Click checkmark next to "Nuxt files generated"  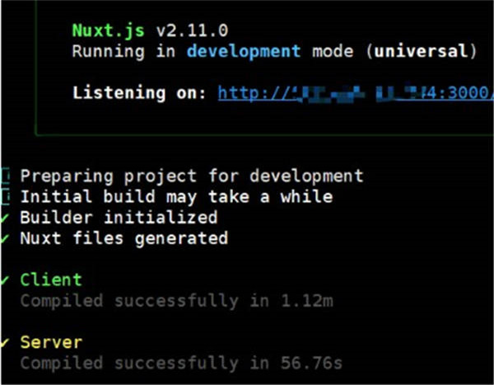tap(5, 237)
